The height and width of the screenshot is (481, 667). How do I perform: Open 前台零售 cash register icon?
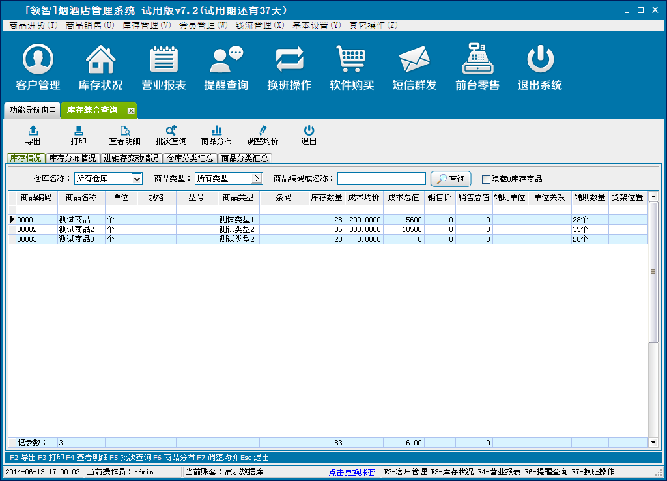(x=477, y=60)
